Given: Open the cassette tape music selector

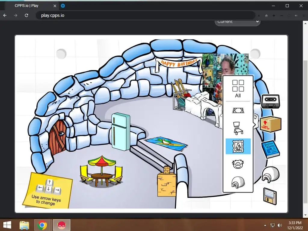Looking at the screenshot, I should coord(270,101).
